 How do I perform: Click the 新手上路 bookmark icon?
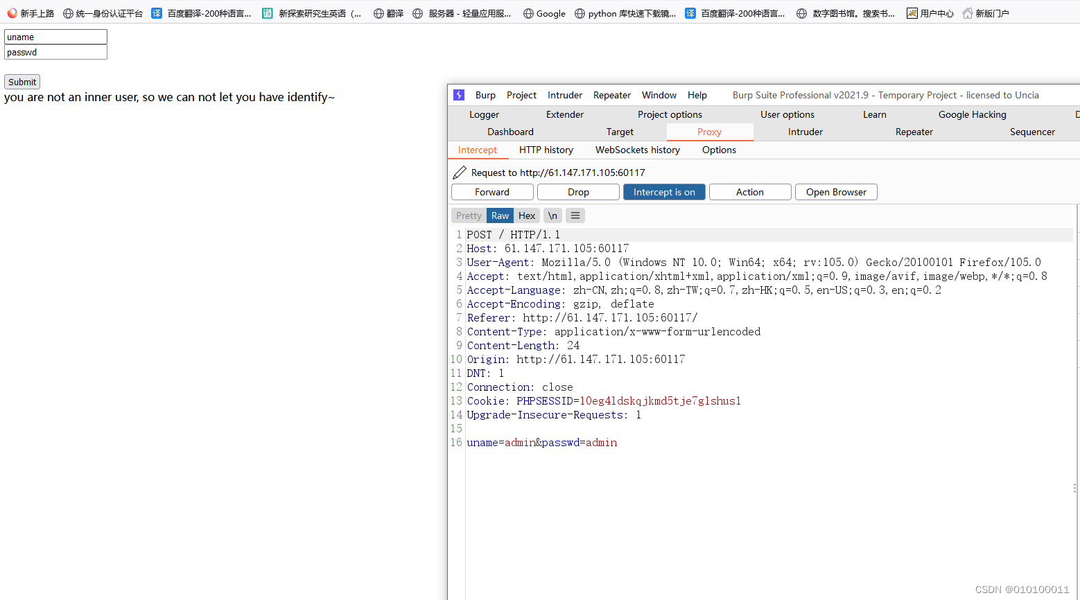click(x=11, y=12)
